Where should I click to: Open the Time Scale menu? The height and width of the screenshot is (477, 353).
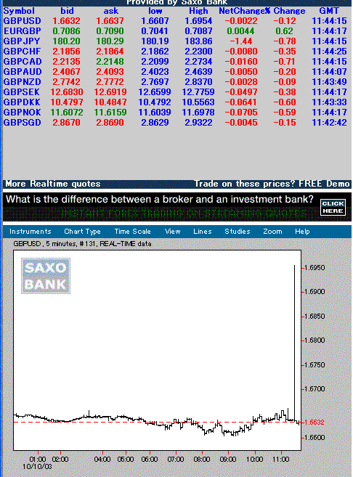[132, 232]
